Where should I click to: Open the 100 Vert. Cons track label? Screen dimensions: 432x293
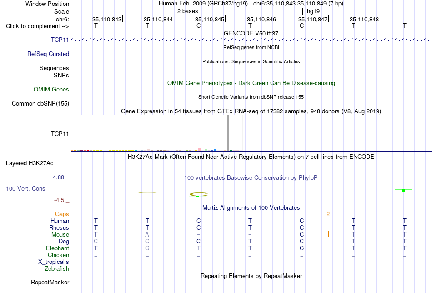pos(25,188)
